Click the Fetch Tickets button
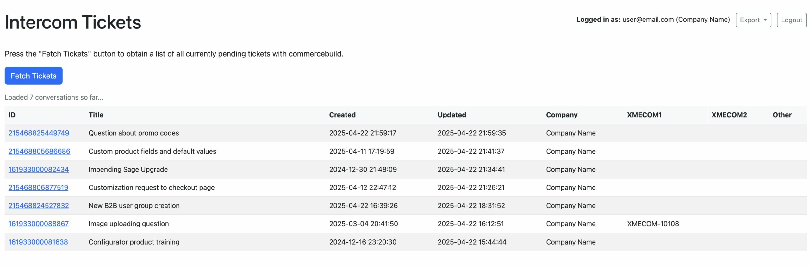810x266 pixels. pyautogui.click(x=34, y=76)
